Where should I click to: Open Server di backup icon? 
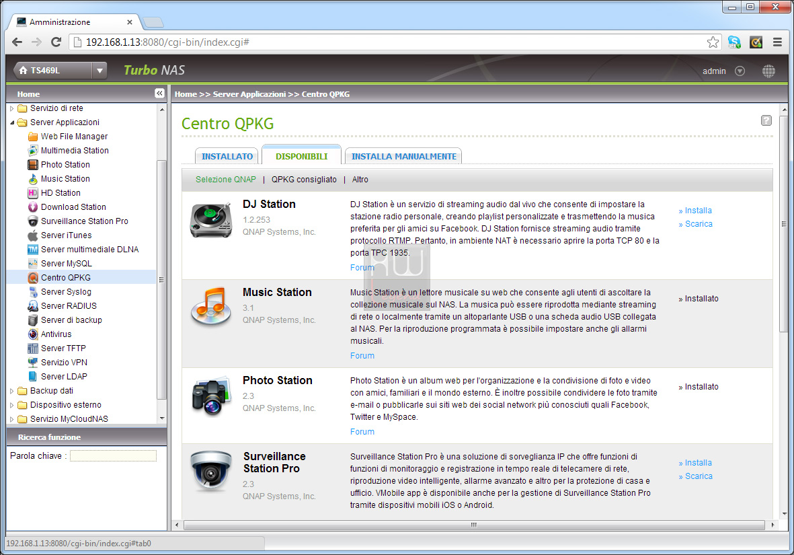pyautogui.click(x=33, y=320)
